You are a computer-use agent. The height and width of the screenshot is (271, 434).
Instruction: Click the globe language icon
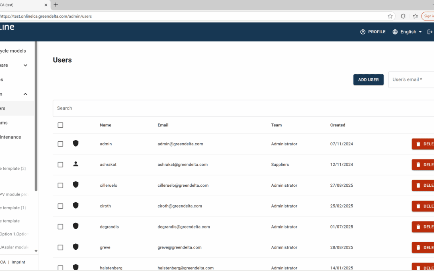[x=395, y=32]
